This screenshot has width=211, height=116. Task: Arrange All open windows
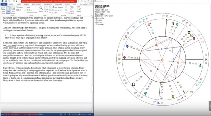57,10
